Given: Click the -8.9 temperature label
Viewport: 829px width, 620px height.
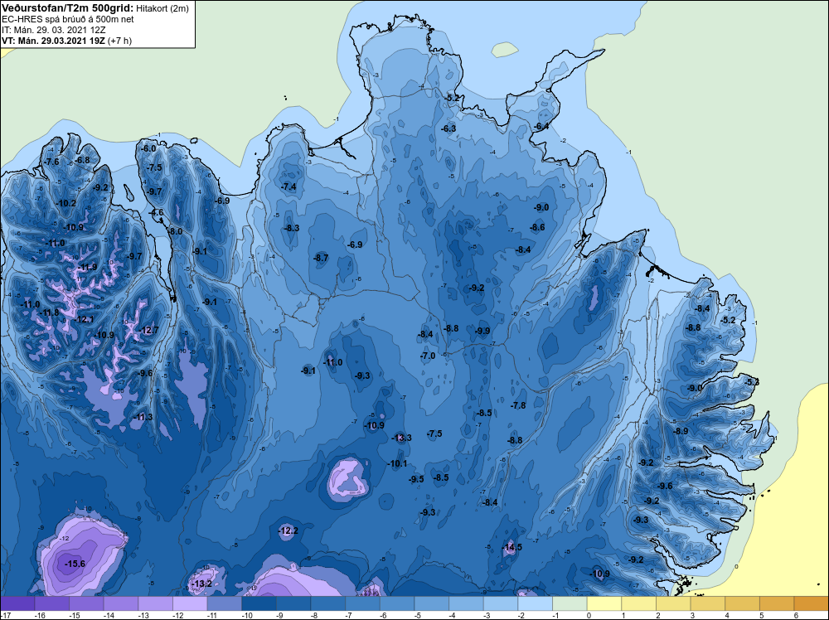Looking at the screenshot, I should pos(681,431).
